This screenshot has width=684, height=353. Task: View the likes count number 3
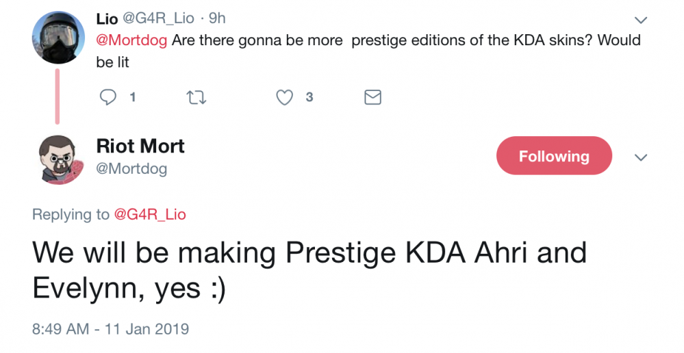309,97
